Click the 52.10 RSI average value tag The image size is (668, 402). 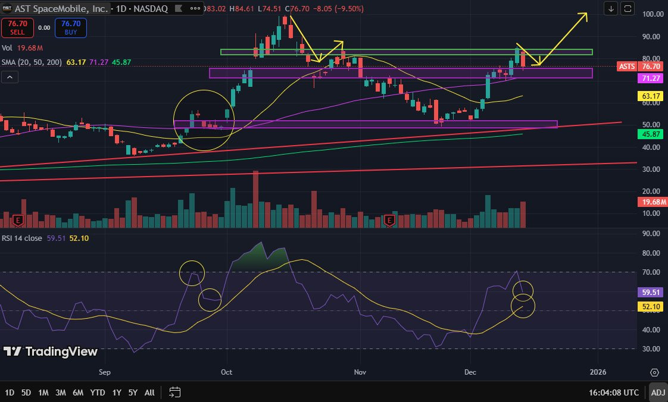click(651, 306)
